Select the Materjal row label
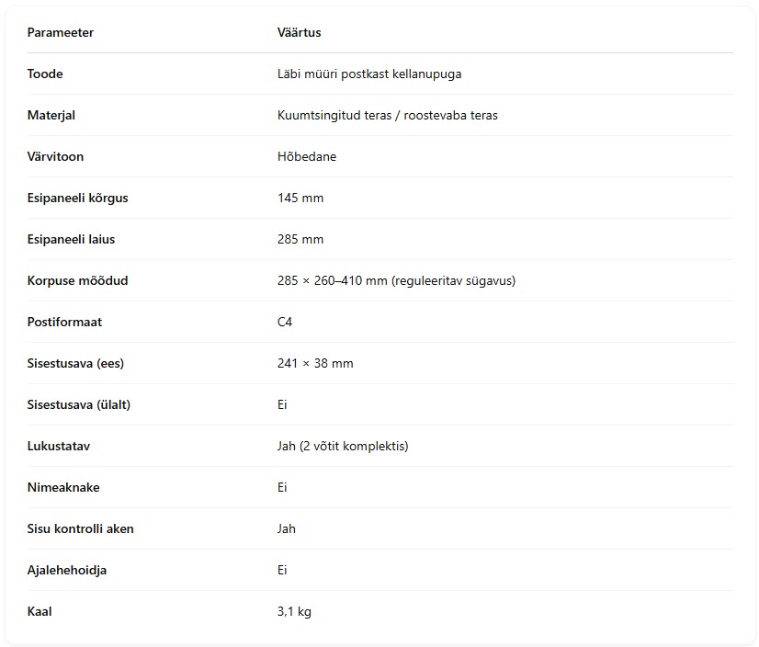The image size is (759, 647). [x=51, y=115]
